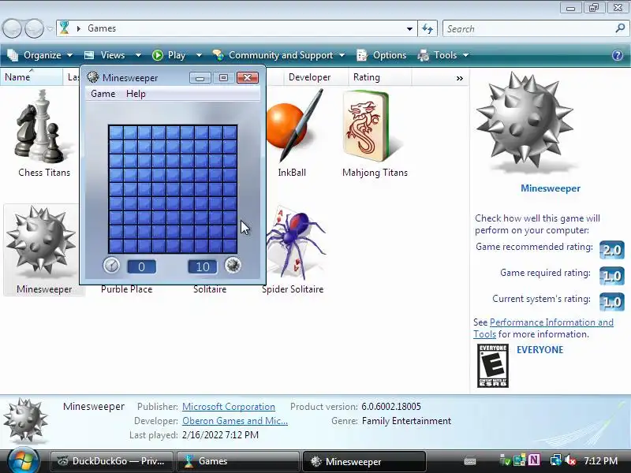
Task: Click the mine counter value 10
Action: [203, 266]
